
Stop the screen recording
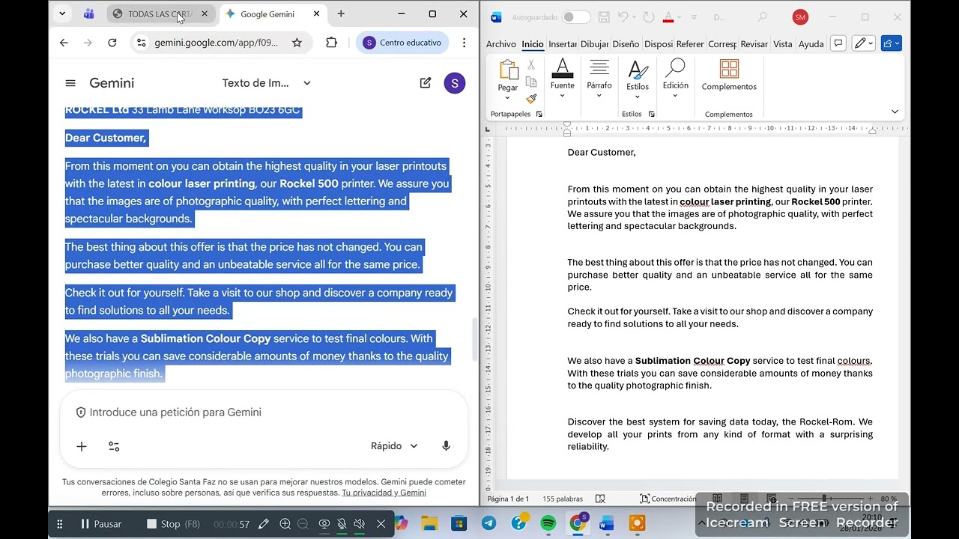174,524
